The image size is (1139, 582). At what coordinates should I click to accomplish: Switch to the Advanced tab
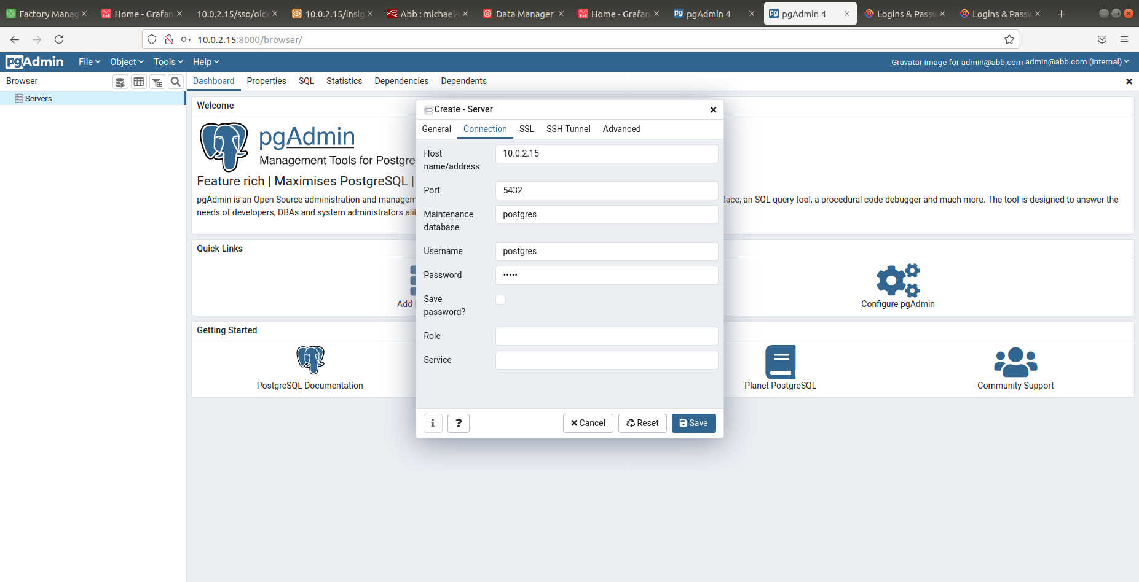621,129
